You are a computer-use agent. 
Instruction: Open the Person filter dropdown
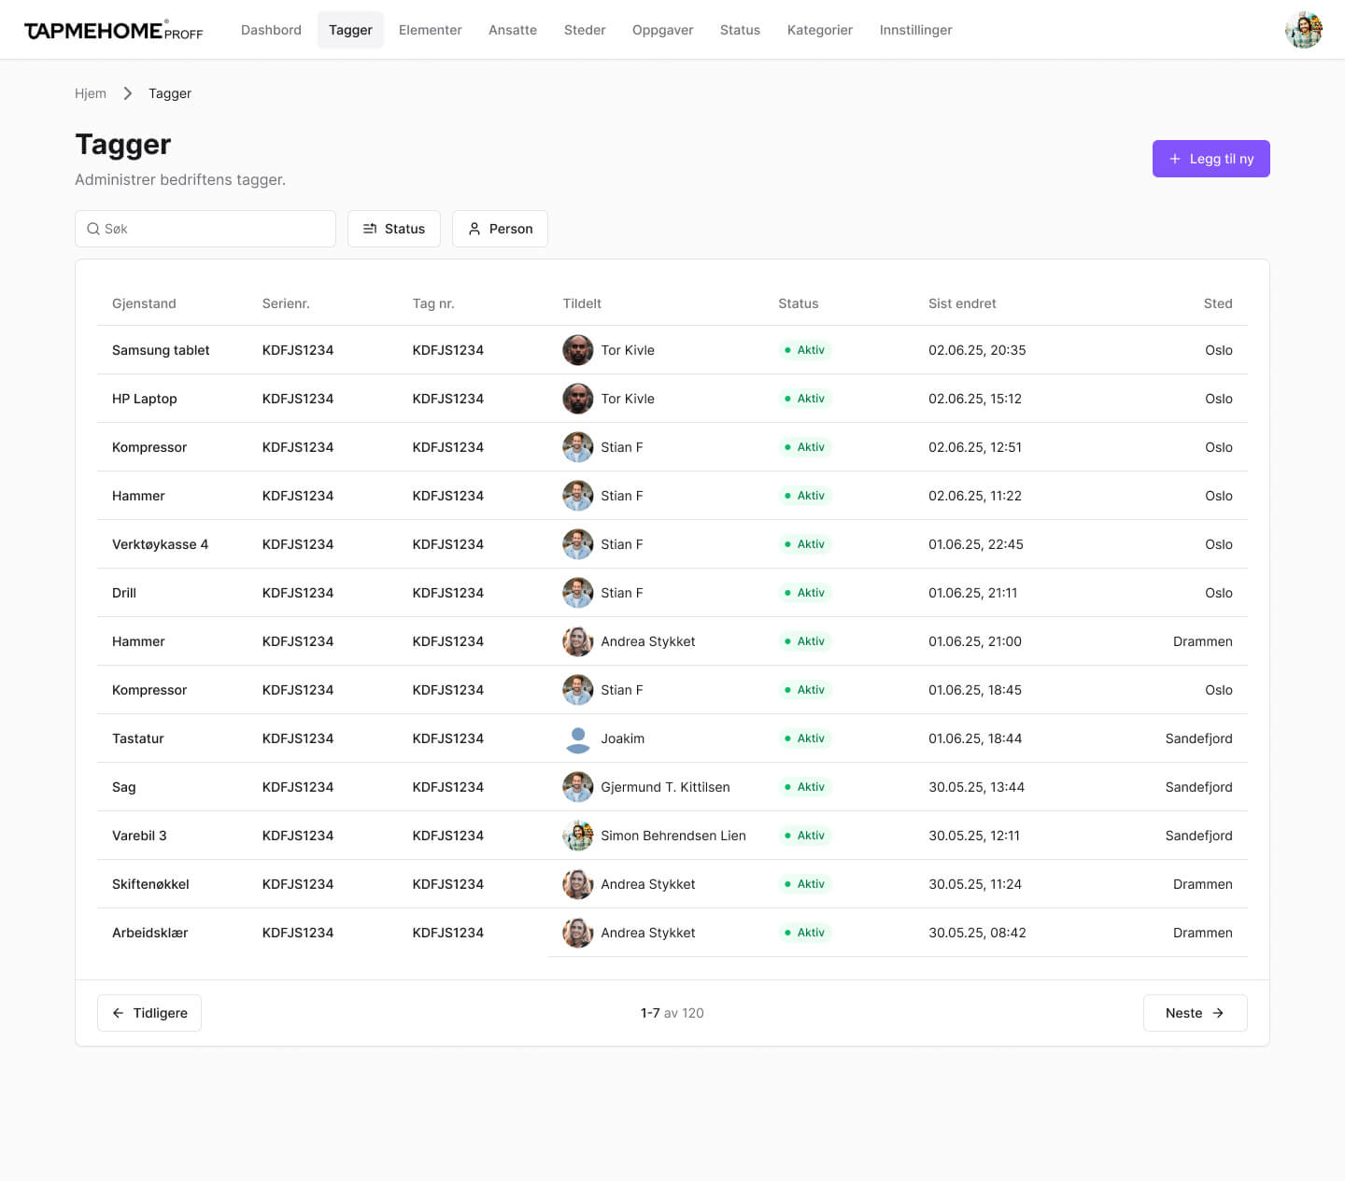500,229
